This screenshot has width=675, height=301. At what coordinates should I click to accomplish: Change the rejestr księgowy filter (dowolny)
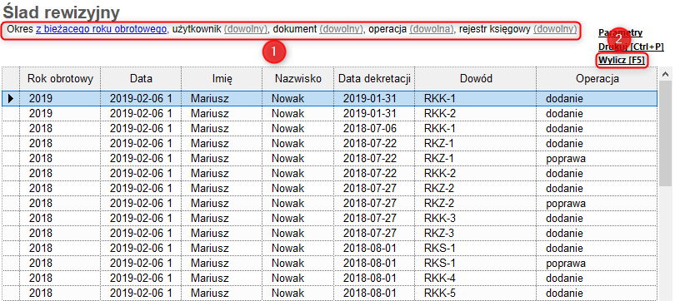click(x=555, y=29)
